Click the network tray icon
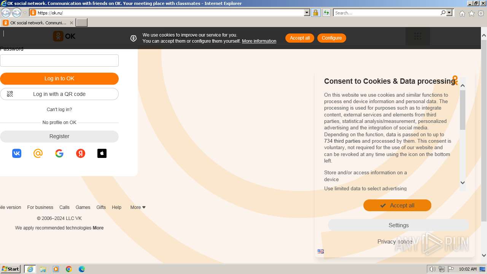This screenshot has height=274, width=487. [x=442, y=269]
